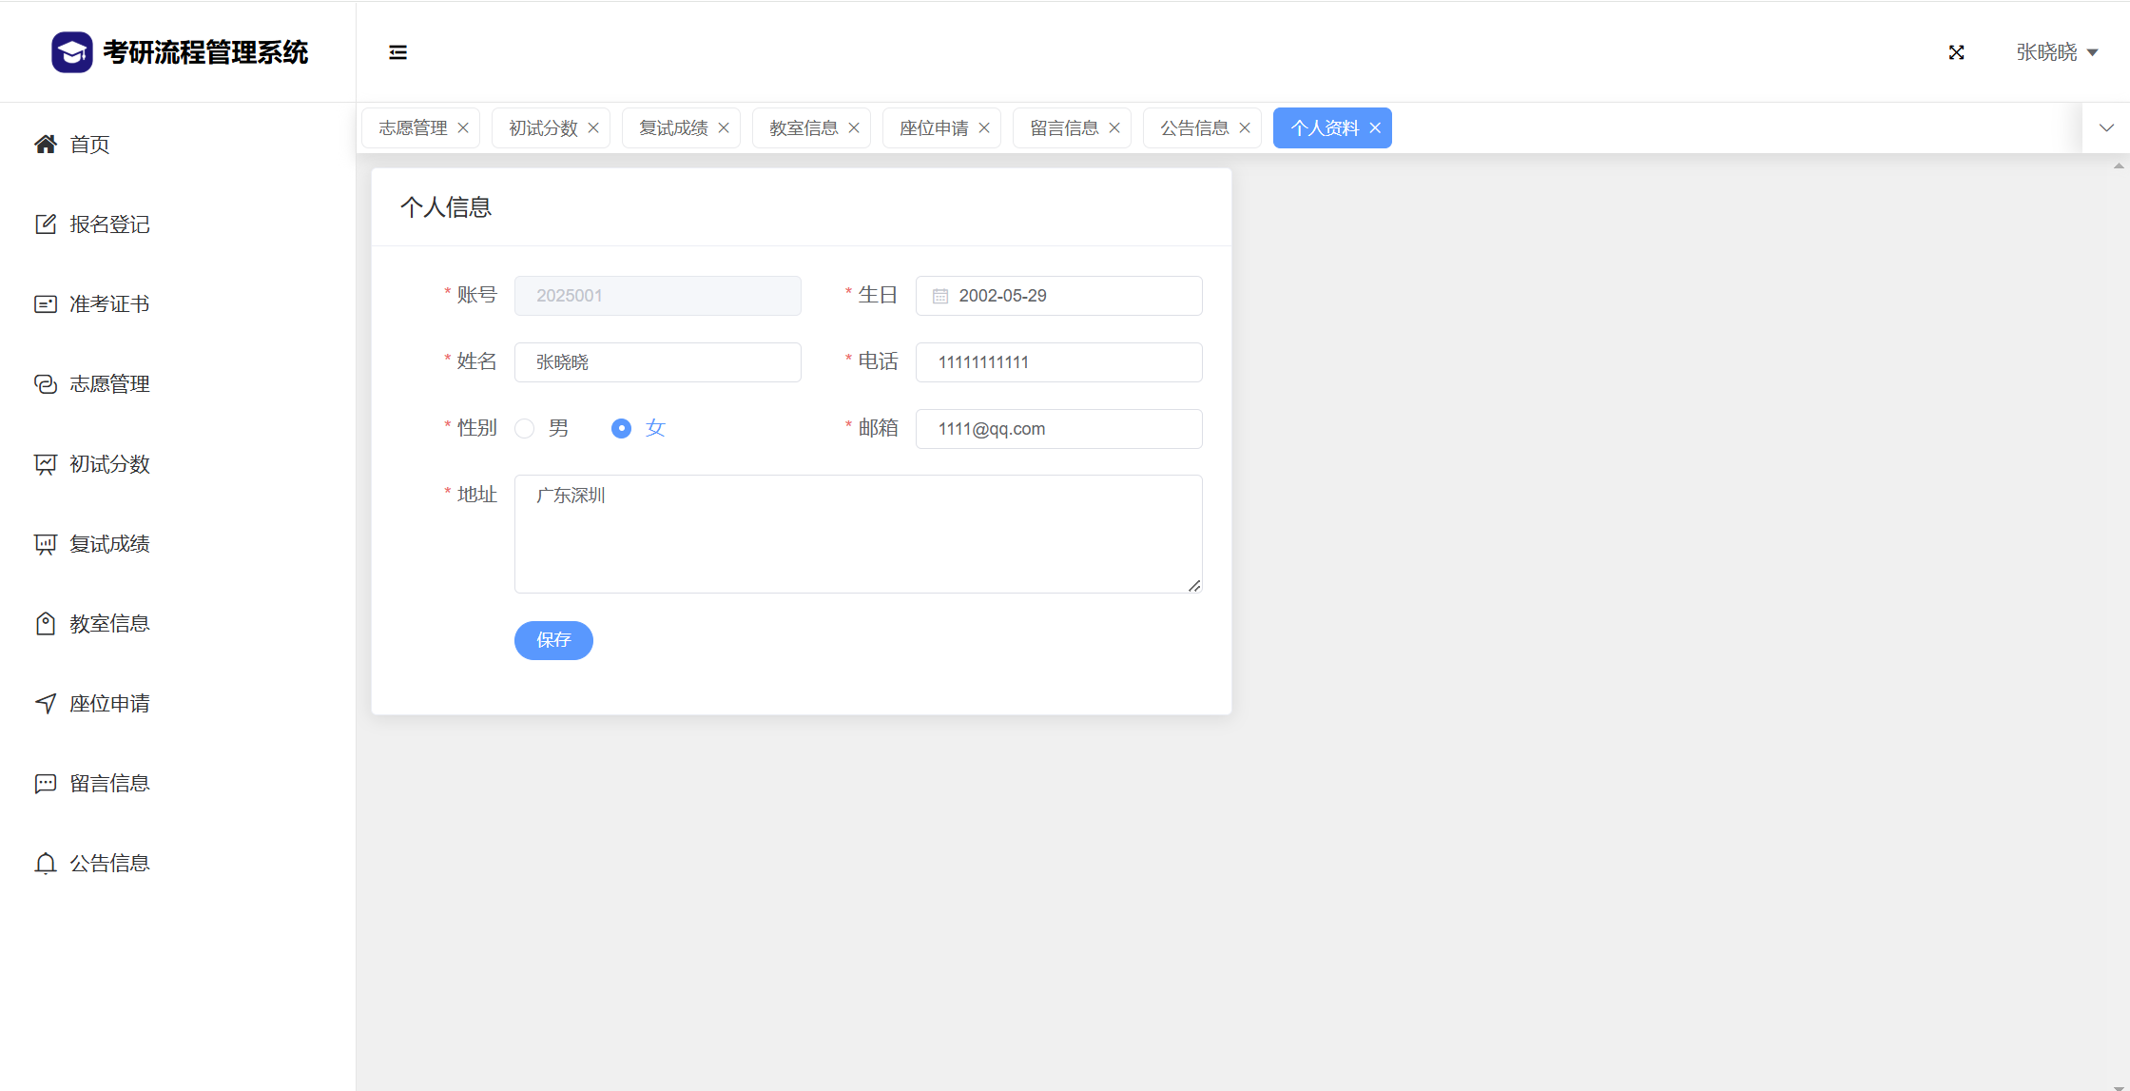Open the 张晓晓 user dropdown
2130x1091 pixels.
point(2056,52)
